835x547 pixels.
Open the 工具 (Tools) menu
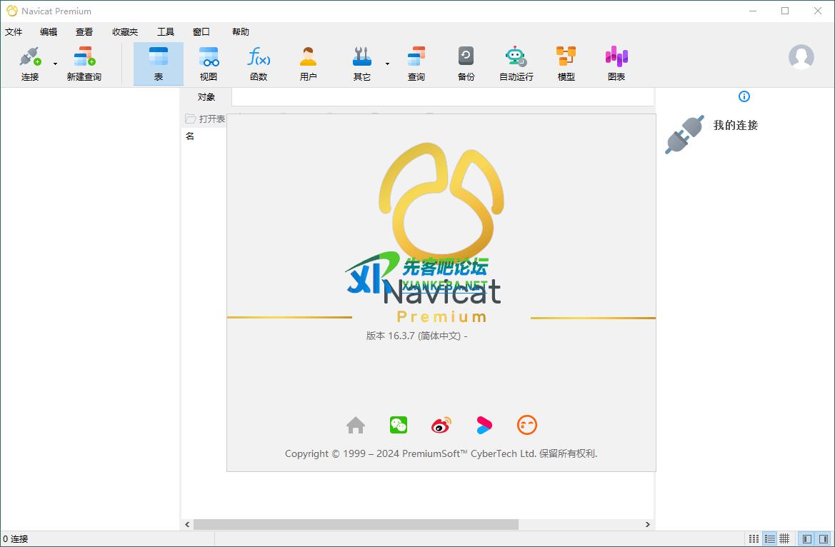click(166, 31)
